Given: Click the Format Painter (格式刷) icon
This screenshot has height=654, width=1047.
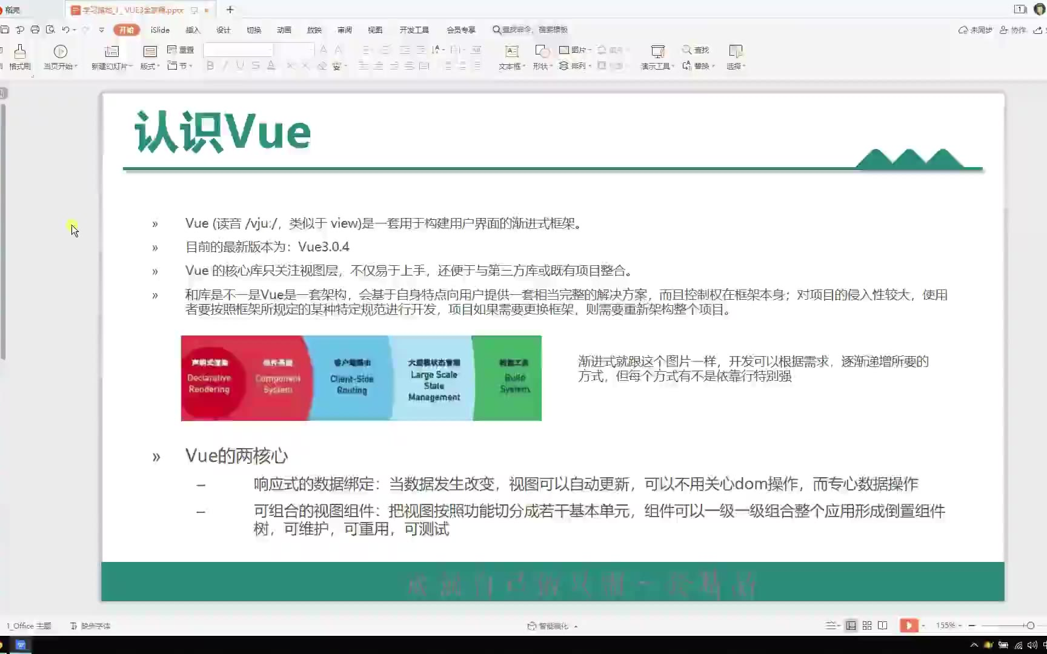Looking at the screenshot, I should pyautogui.click(x=20, y=51).
